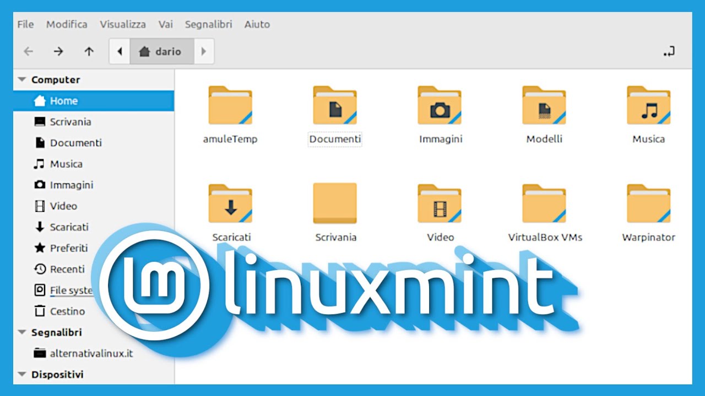Click the VirtualBox VMs folder name label

[x=545, y=237]
